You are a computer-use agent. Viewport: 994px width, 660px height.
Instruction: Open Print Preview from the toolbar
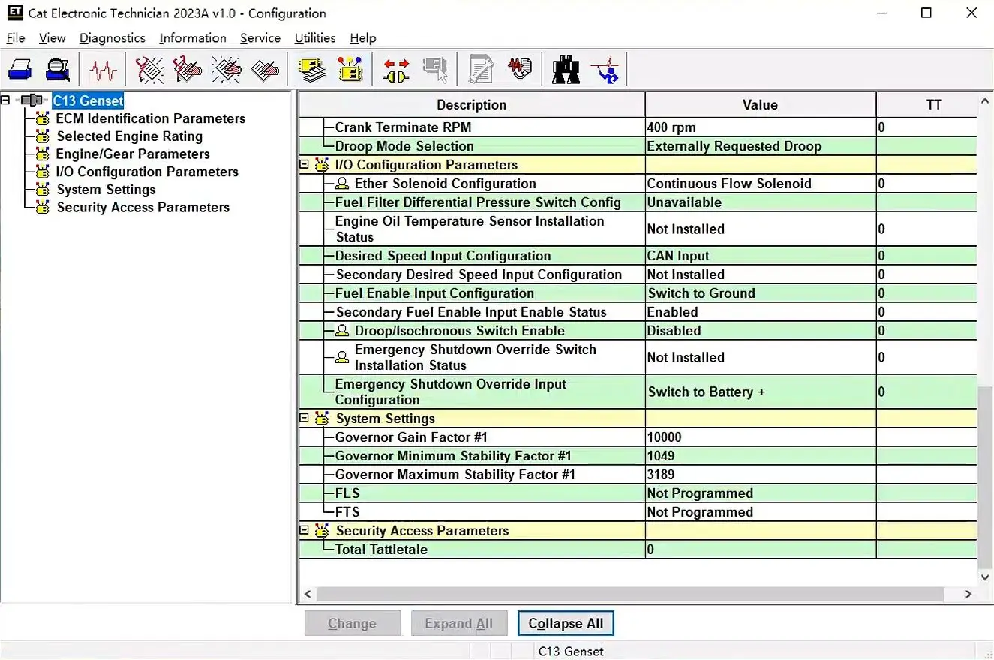click(57, 70)
